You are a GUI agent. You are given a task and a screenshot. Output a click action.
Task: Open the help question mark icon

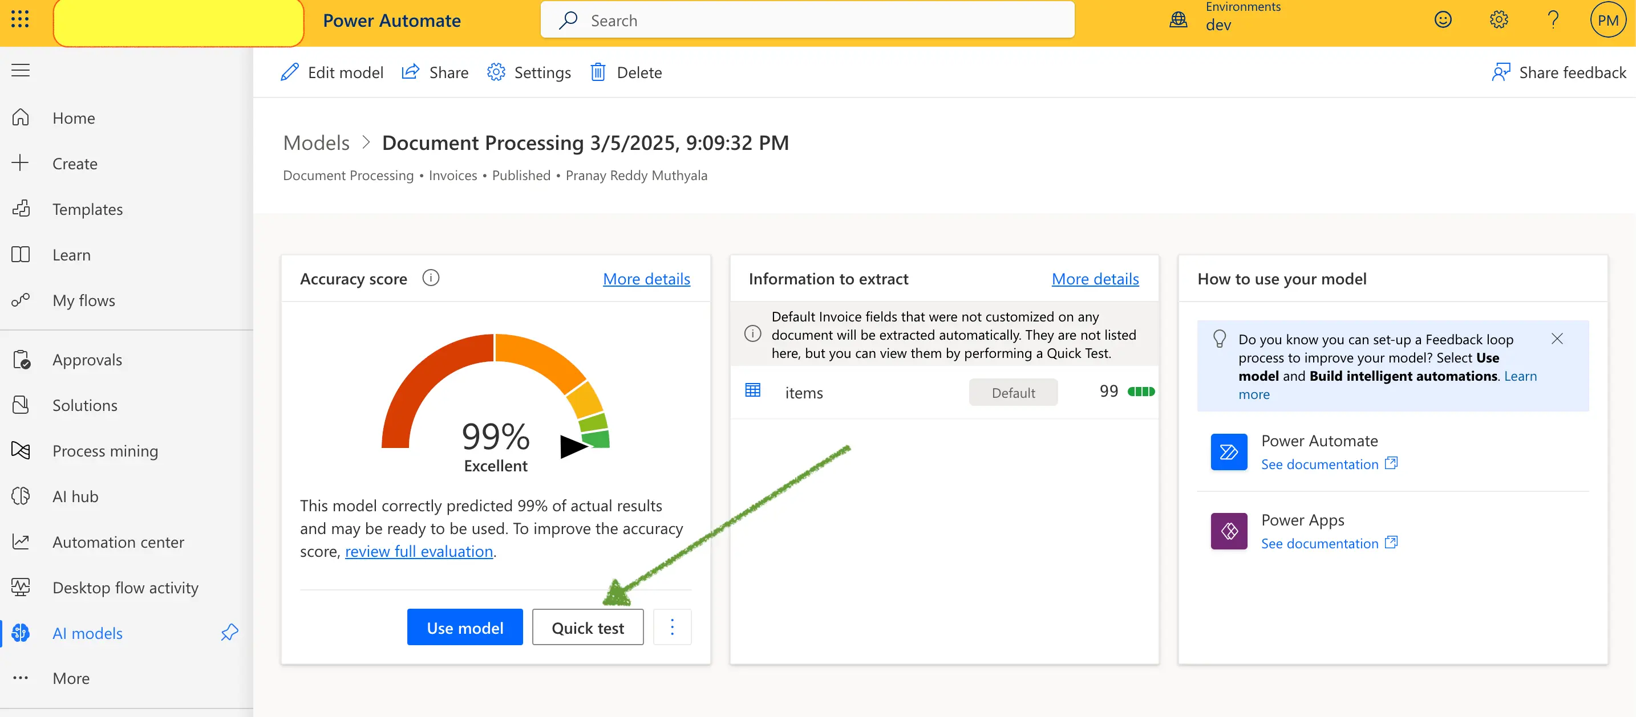[x=1553, y=20]
